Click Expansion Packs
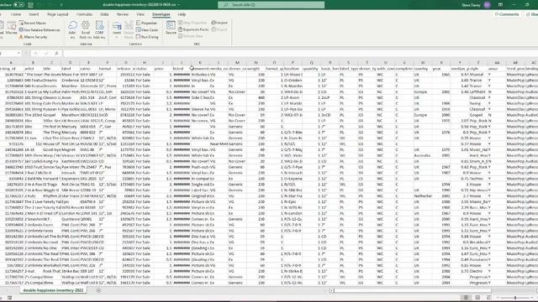The width and height of the screenshot is (538, 302). (193, 29)
